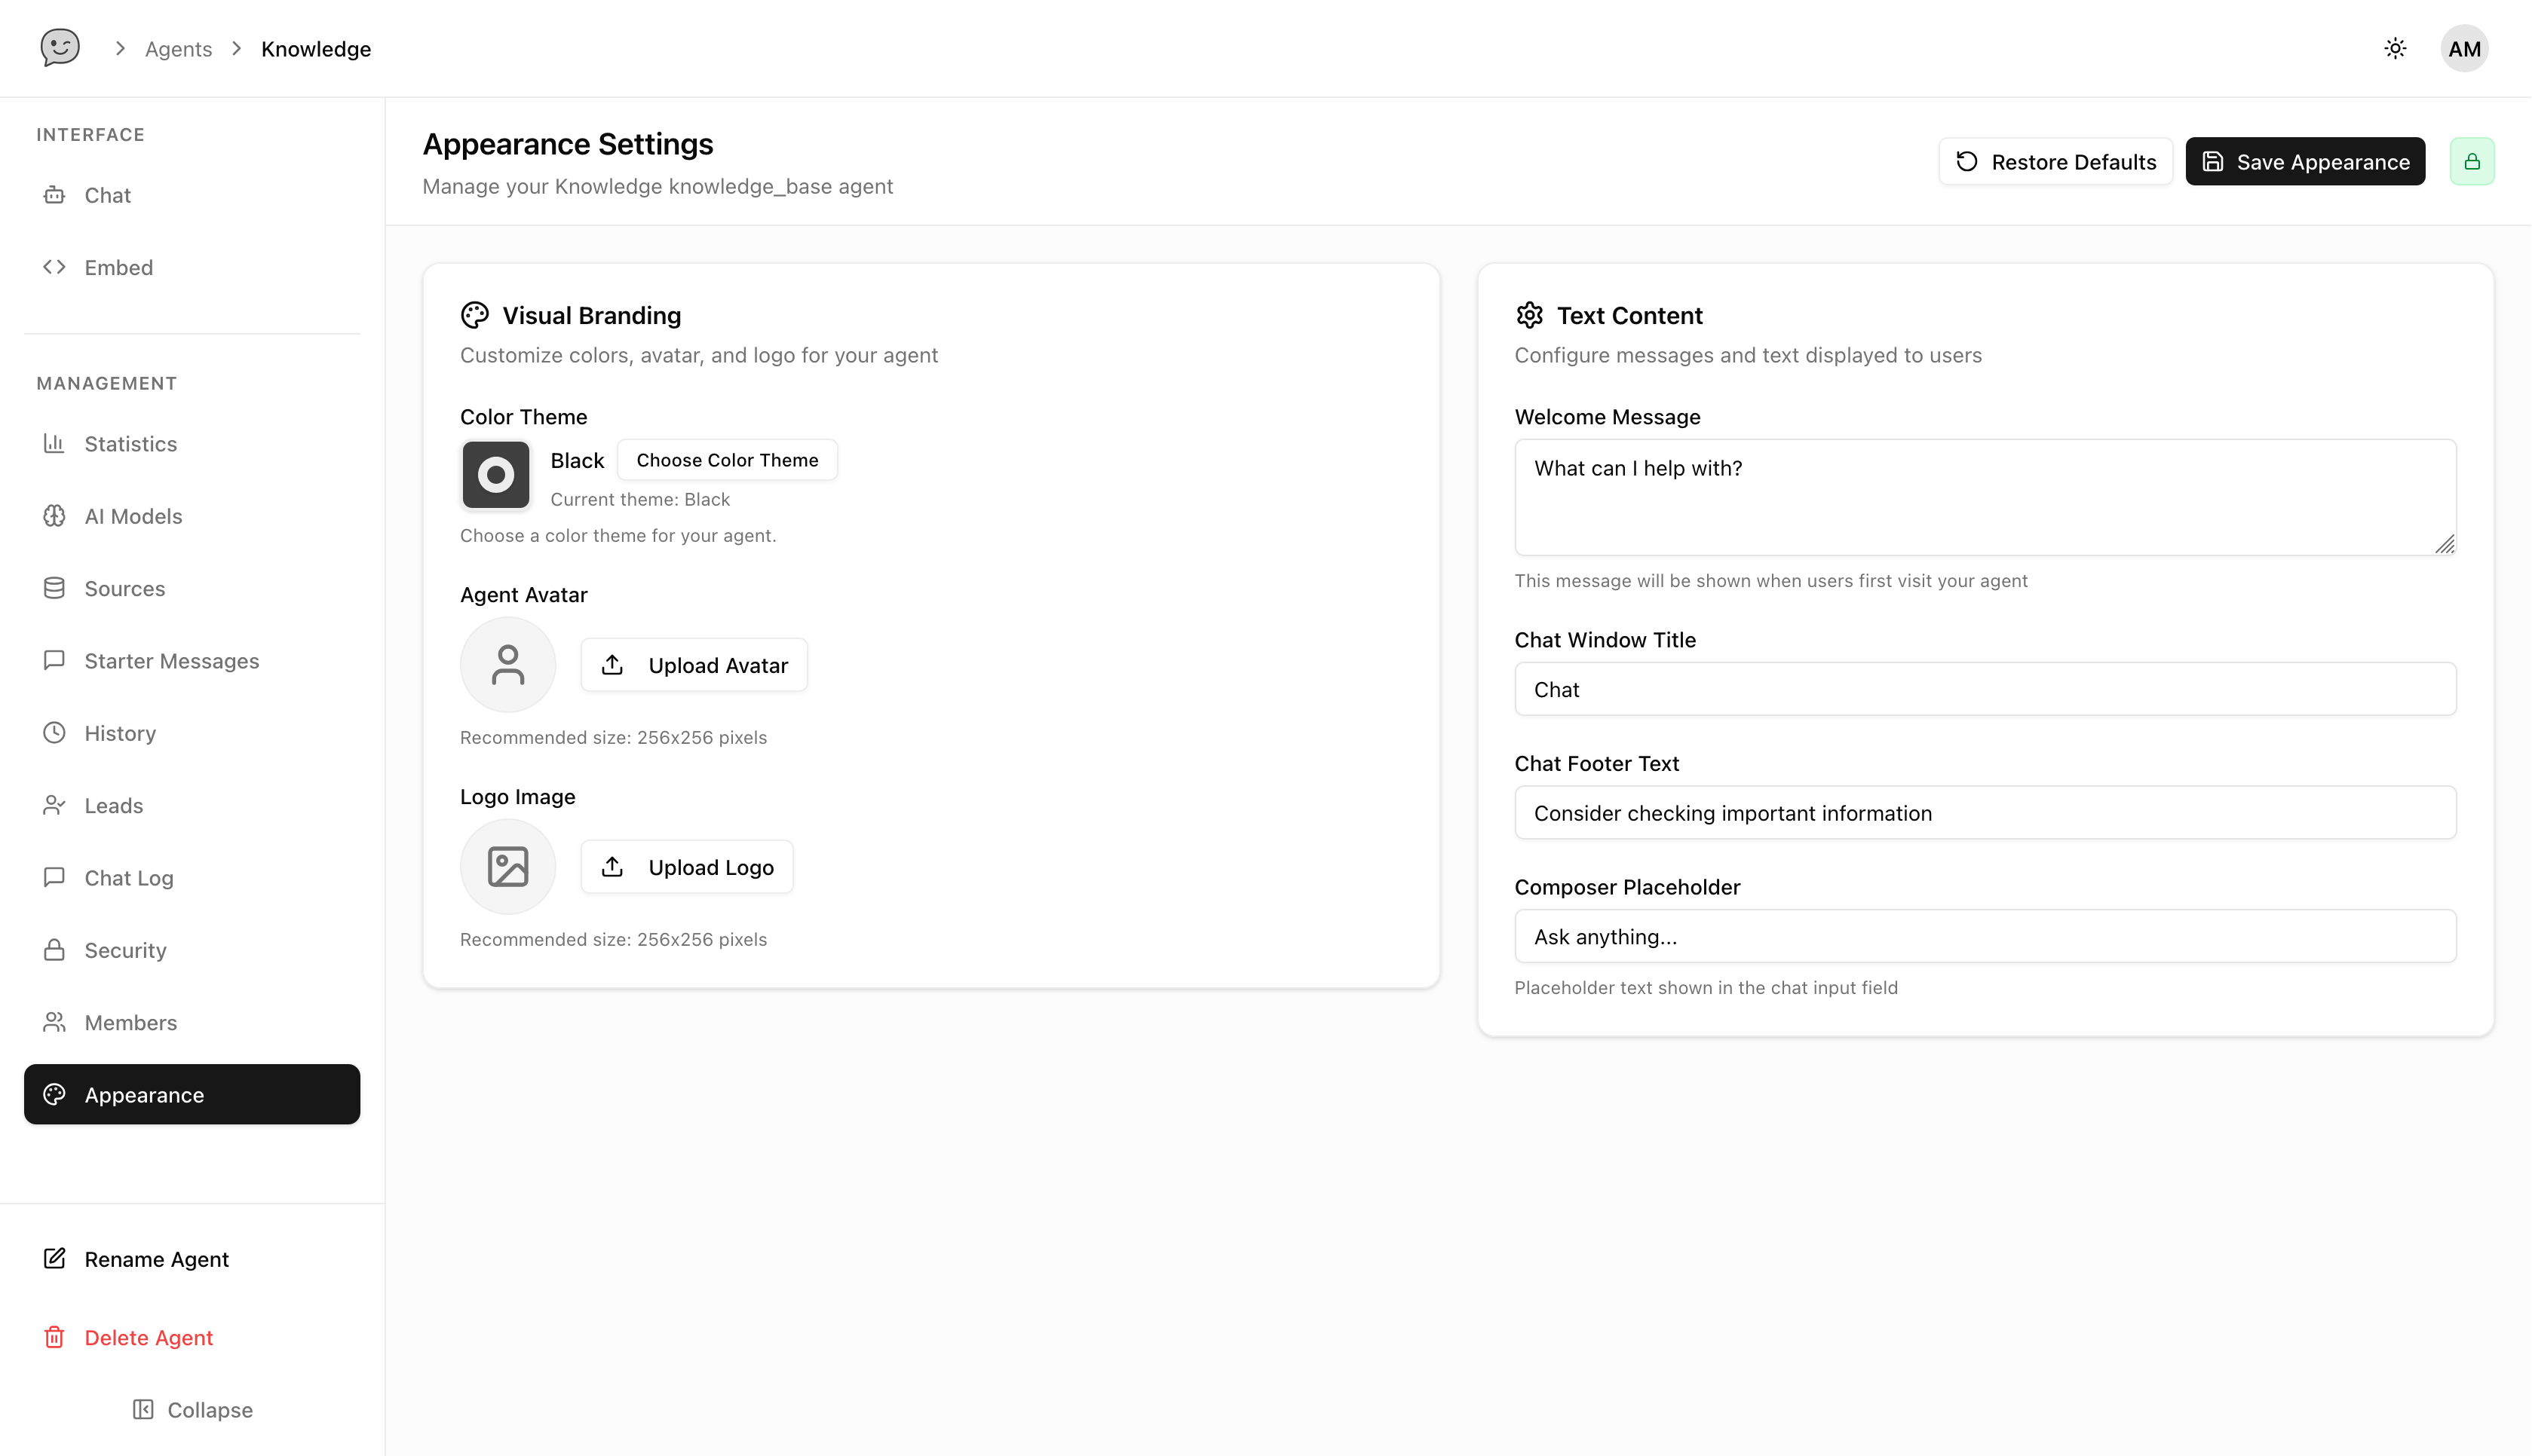Navigate to Sources in the sidebar

pos(124,588)
